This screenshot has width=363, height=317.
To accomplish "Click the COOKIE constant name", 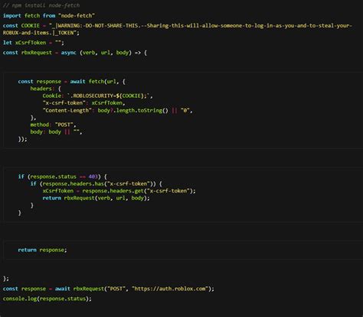I will [x=30, y=26].
